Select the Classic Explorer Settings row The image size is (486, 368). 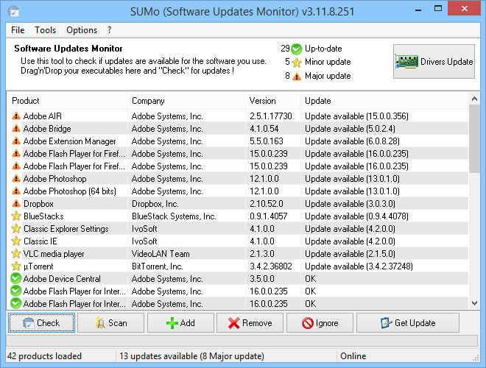click(x=238, y=229)
